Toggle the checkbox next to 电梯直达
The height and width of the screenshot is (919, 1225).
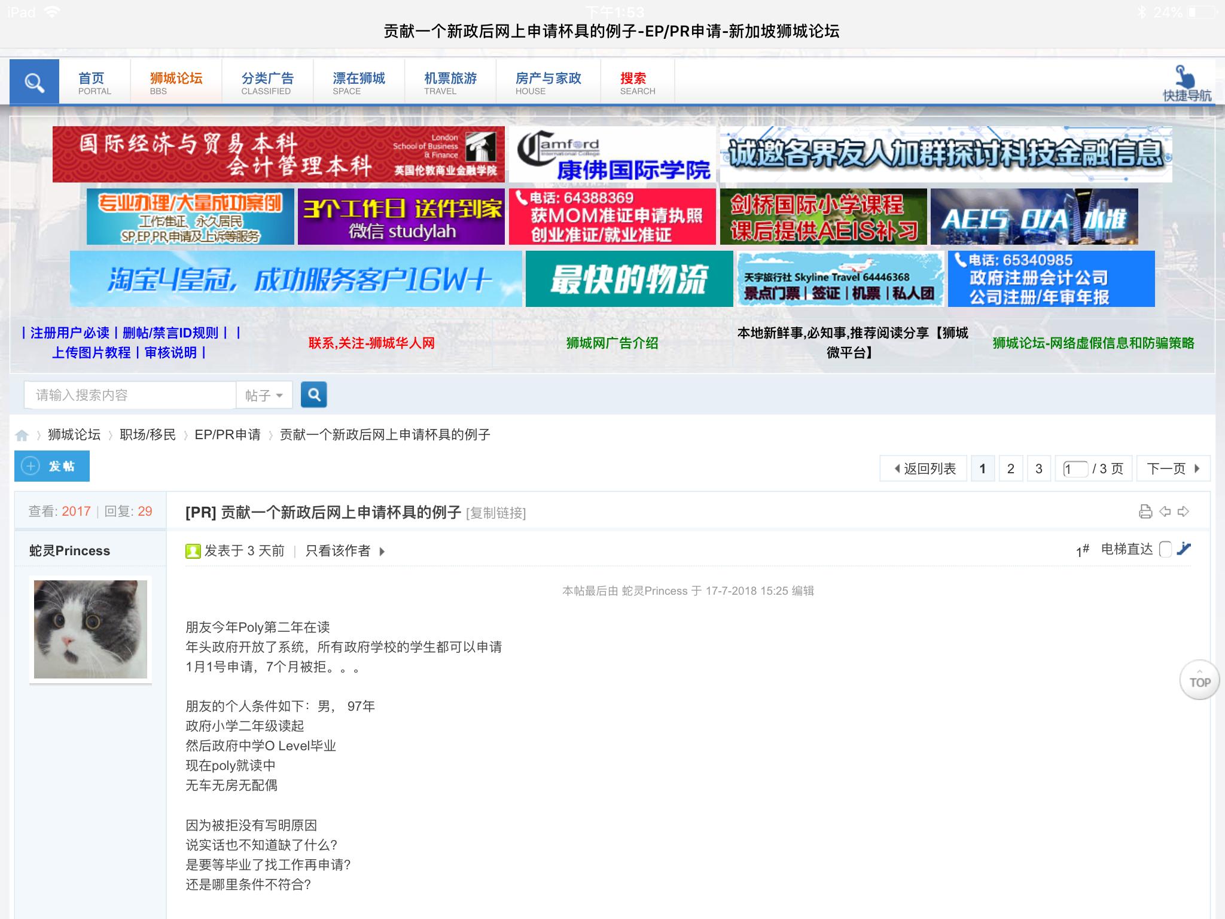[x=1164, y=550]
